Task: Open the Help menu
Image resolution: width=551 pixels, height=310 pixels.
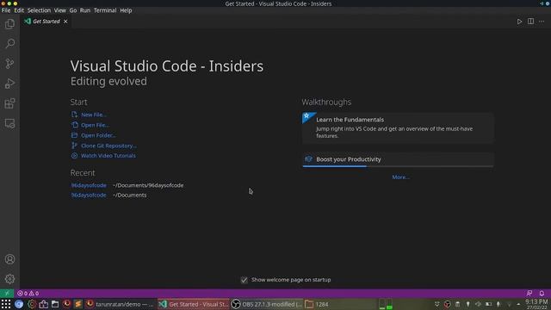Action: tap(126, 10)
